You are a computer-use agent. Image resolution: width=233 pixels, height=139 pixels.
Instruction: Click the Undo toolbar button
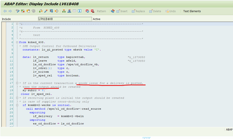point(171,11)
